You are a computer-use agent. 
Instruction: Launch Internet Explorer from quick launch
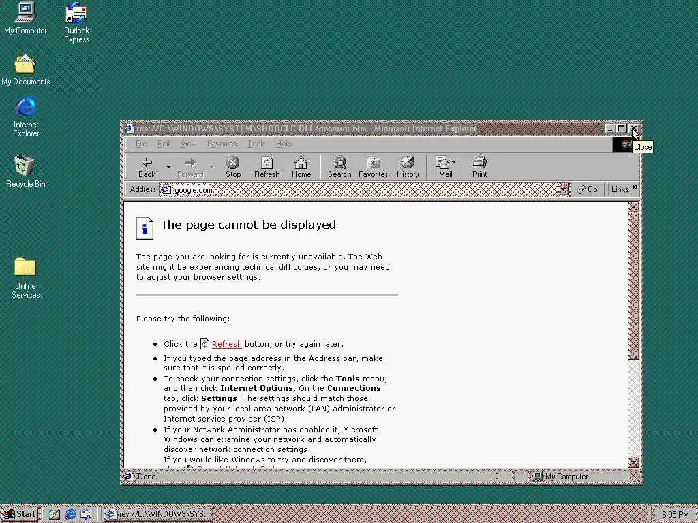tap(70, 514)
